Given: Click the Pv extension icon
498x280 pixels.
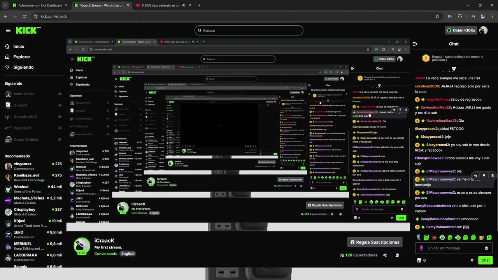Looking at the screenshot, I should 450,16.
